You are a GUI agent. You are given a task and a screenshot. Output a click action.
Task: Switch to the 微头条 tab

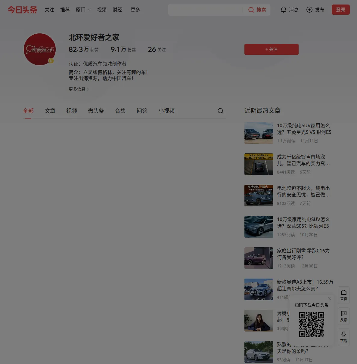tap(96, 111)
